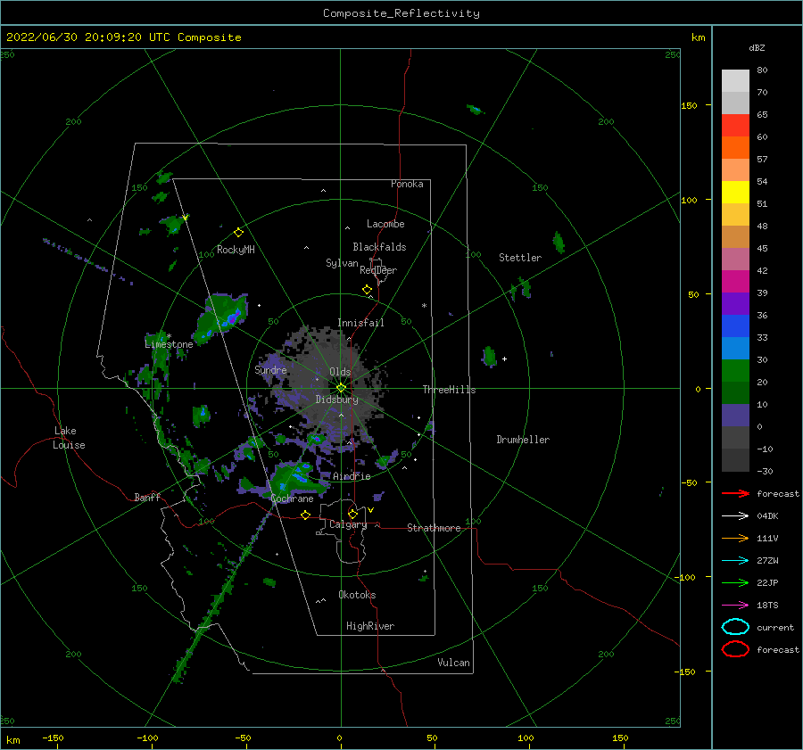Select the magenta 18TS arrow icon

(x=735, y=606)
